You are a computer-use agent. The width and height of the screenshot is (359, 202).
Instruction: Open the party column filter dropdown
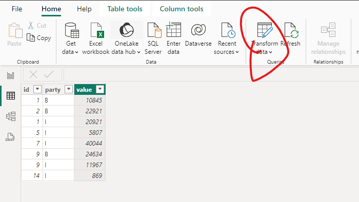(x=69, y=89)
